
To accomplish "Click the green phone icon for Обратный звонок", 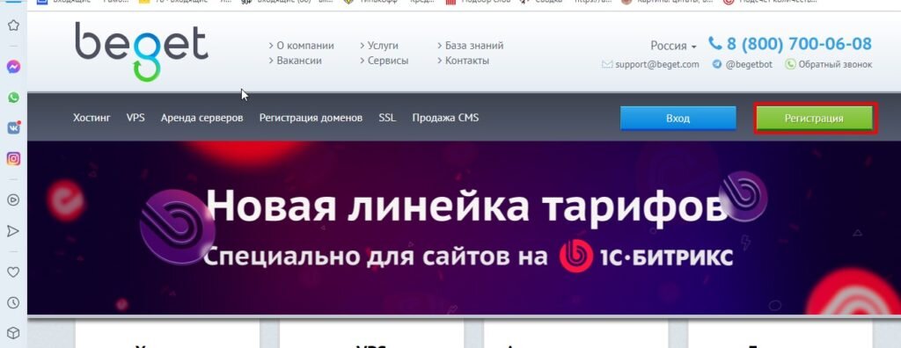I will [x=791, y=64].
